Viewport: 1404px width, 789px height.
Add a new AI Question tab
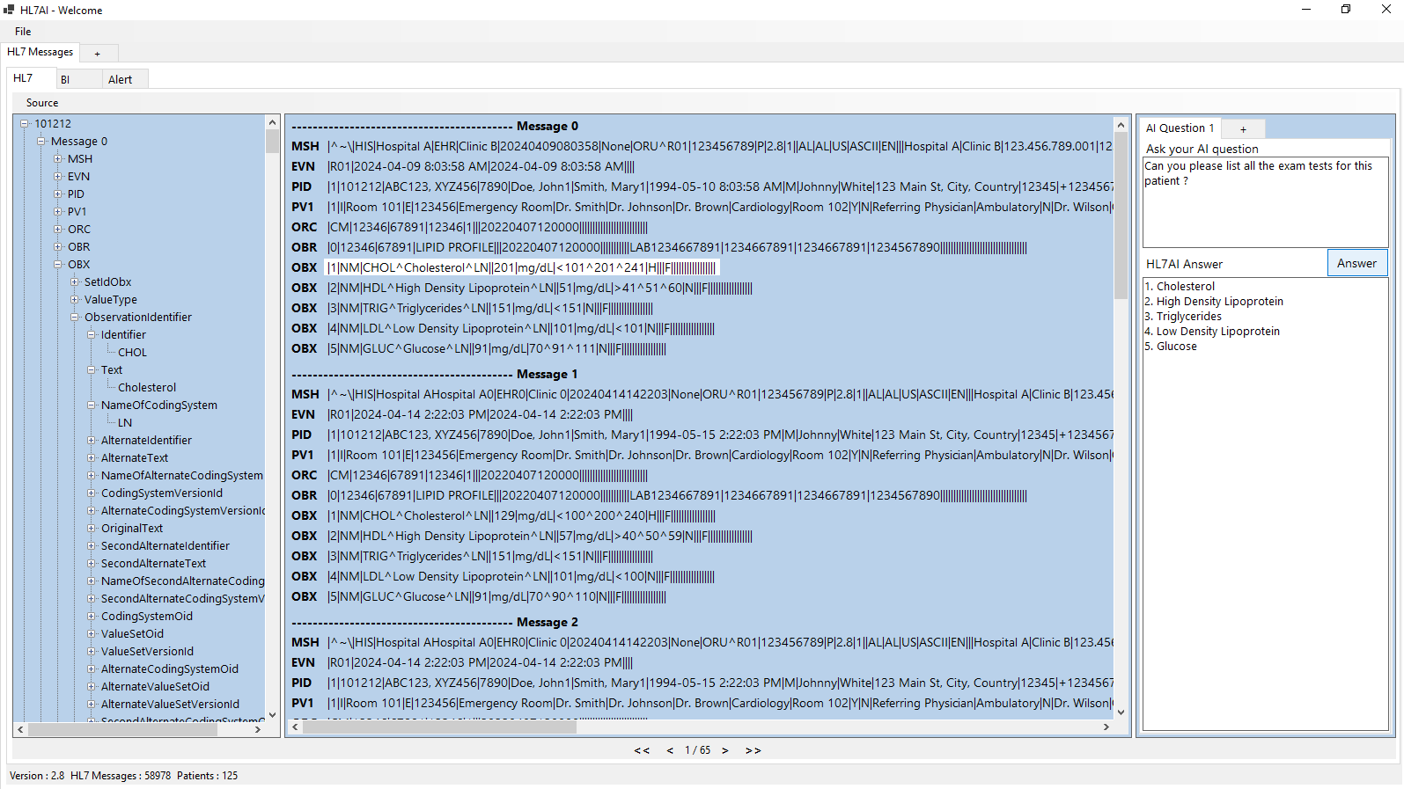point(1243,128)
